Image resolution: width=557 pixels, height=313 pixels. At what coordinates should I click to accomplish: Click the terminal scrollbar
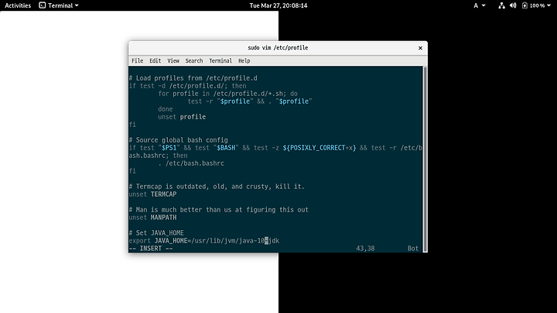click(x=425, y=159)
